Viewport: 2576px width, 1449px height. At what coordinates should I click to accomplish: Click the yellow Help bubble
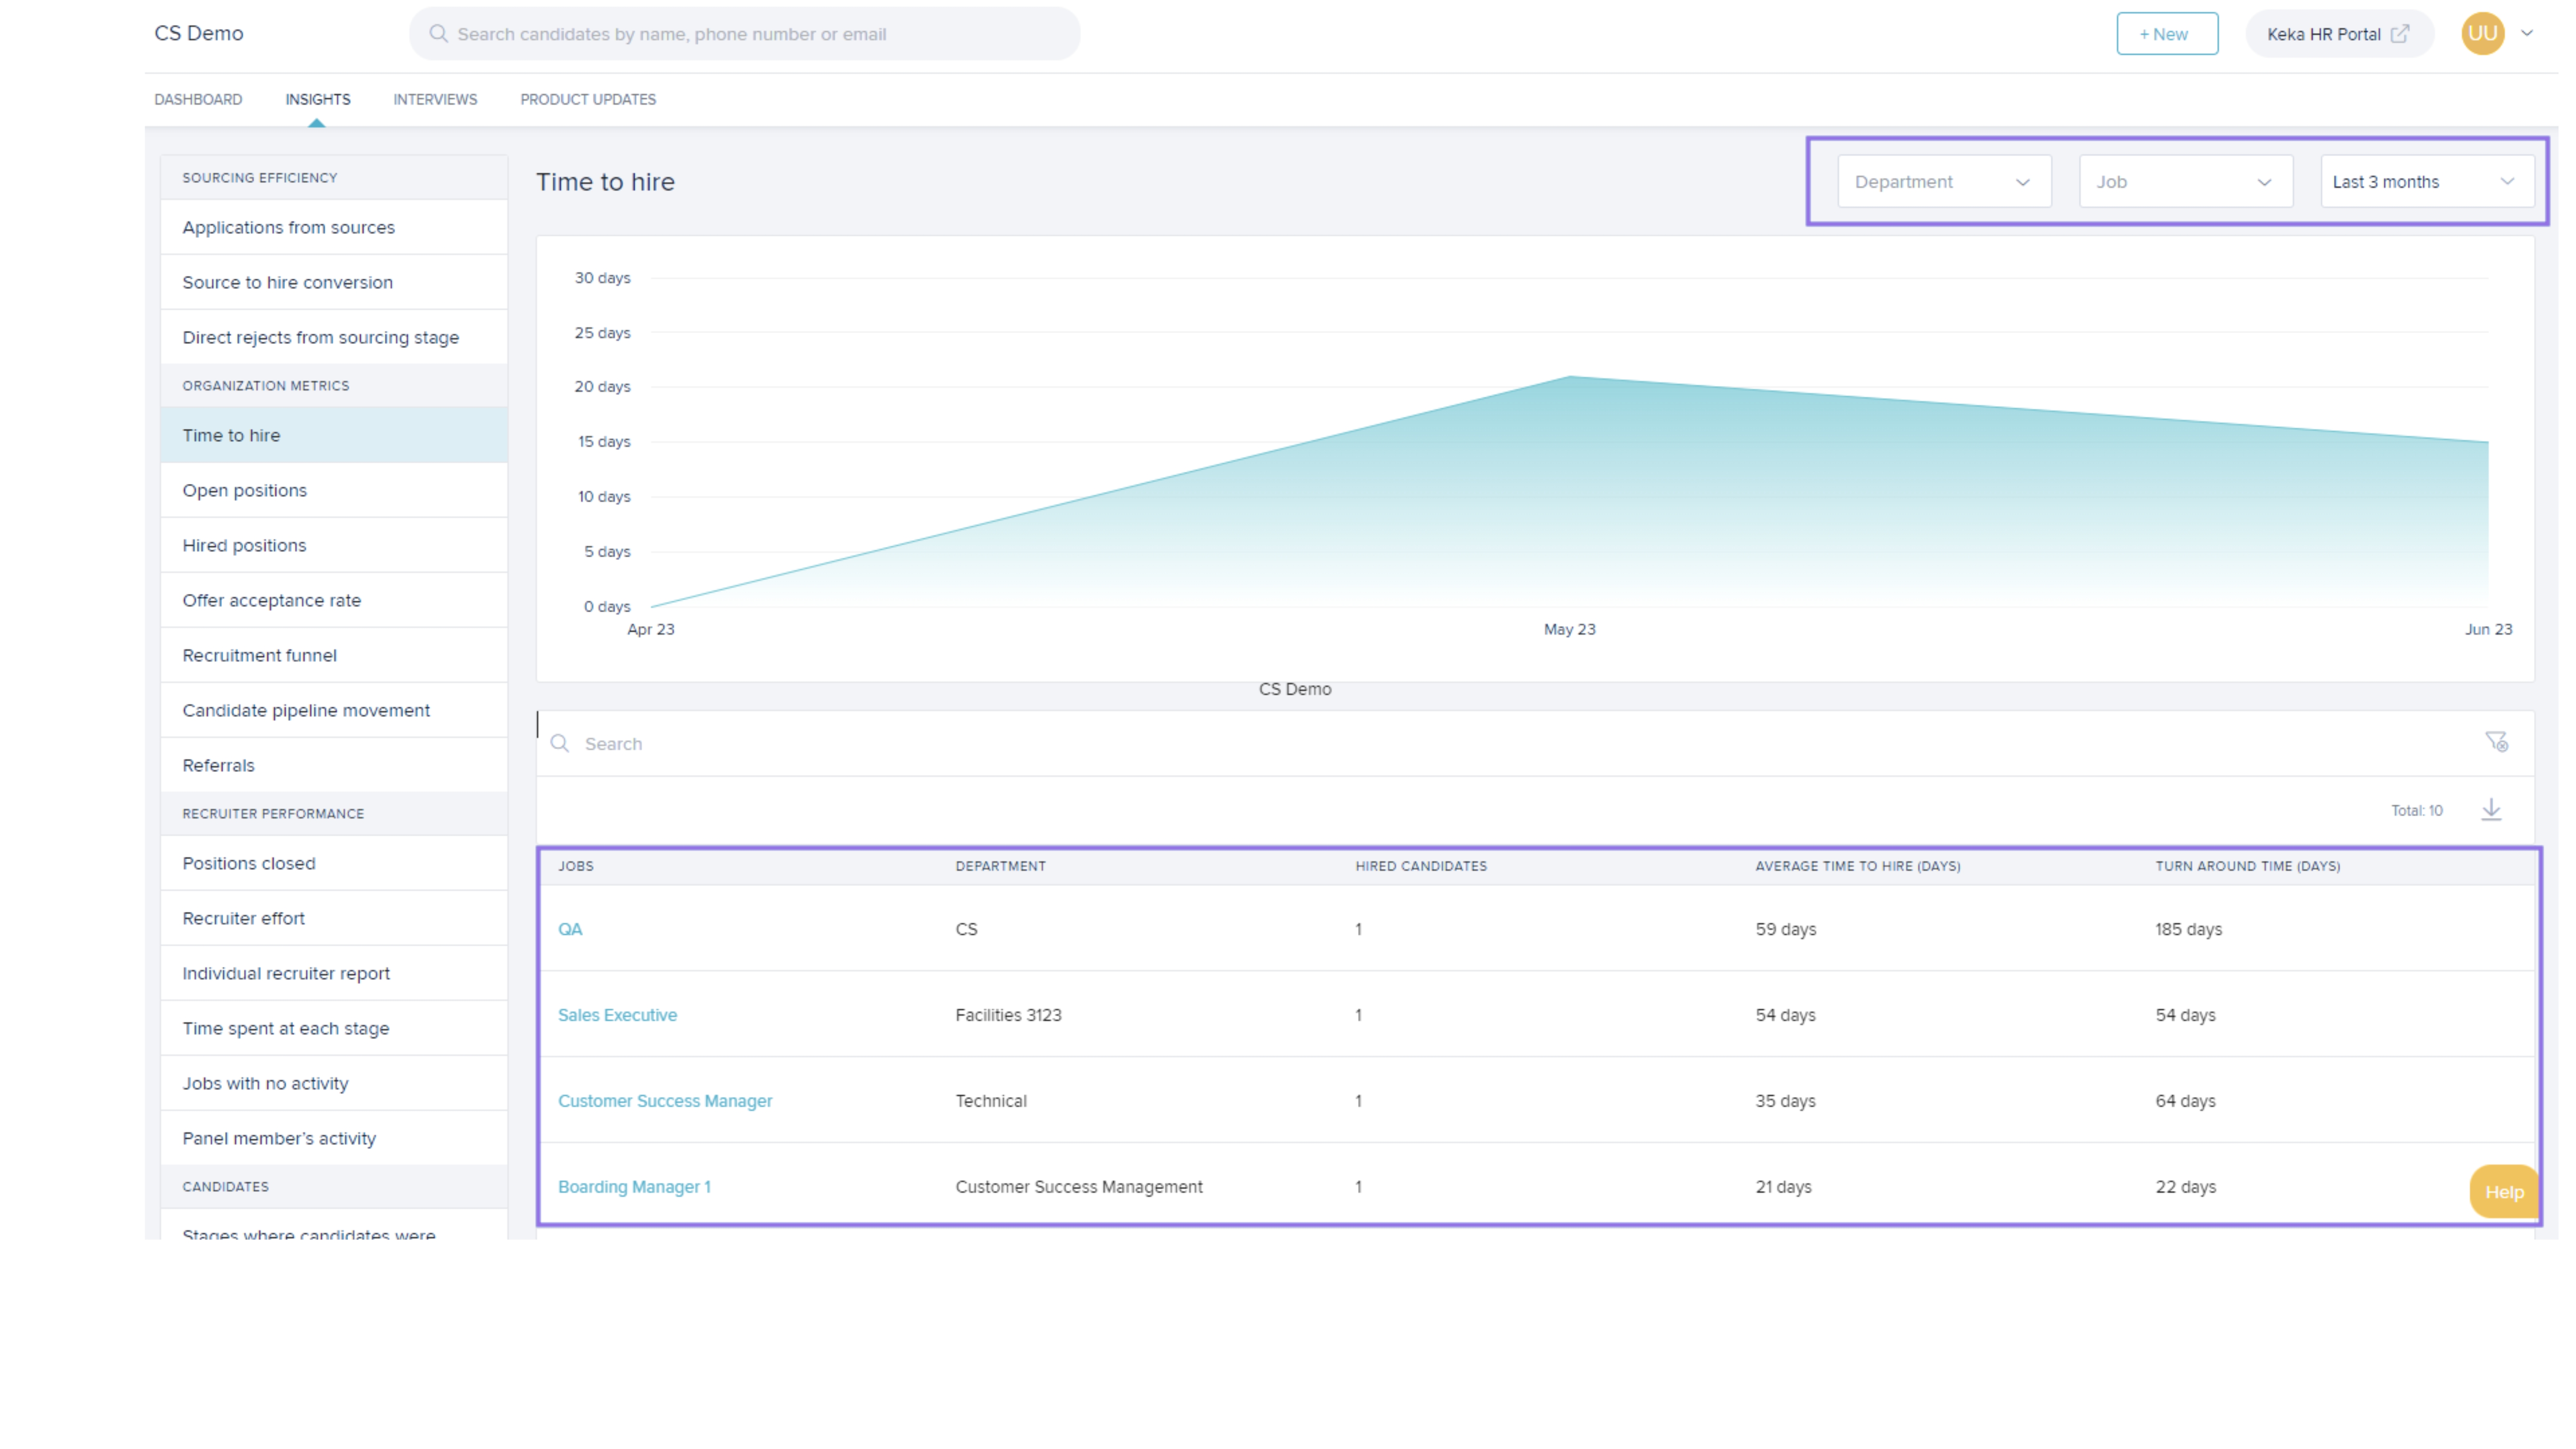[2503, 1192]
